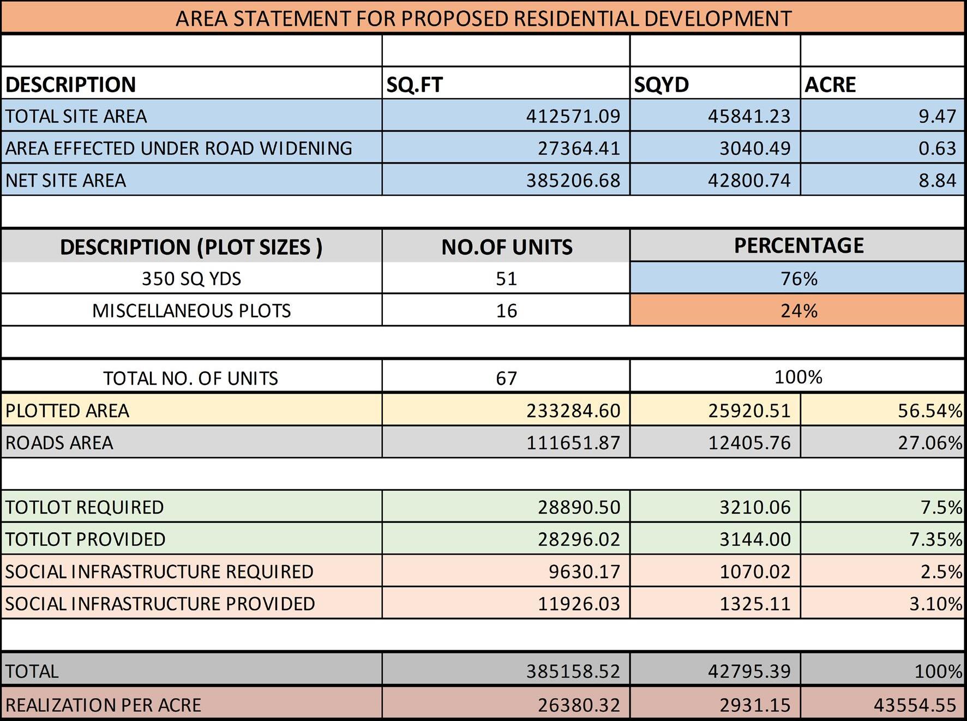Click the cell showing 3040.49
This screenshot has width=967, height=721.
(715, 147)
